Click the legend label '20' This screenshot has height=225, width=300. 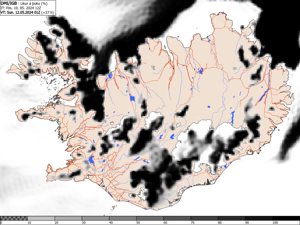point(56,223)
